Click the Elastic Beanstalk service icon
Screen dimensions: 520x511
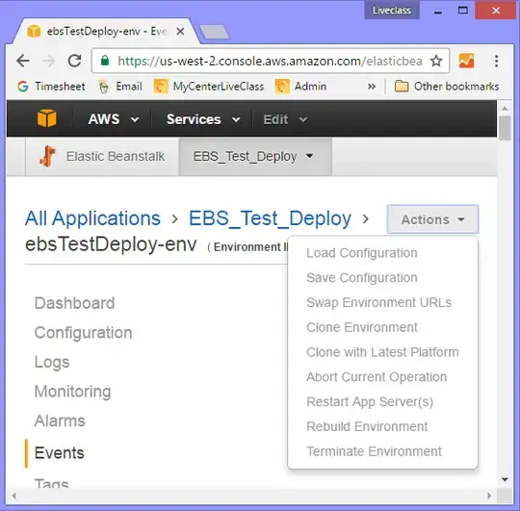click(48, 156)
